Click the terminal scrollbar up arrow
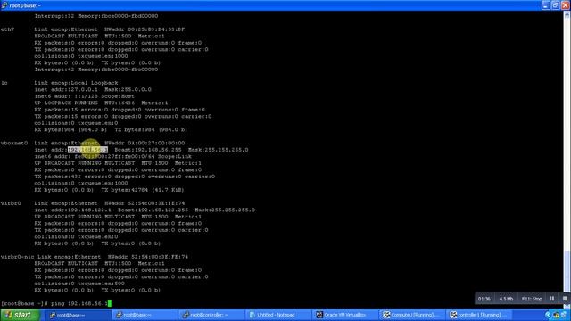Image resolution: width=571 pixels, height=321 pixels. (567, 15)
